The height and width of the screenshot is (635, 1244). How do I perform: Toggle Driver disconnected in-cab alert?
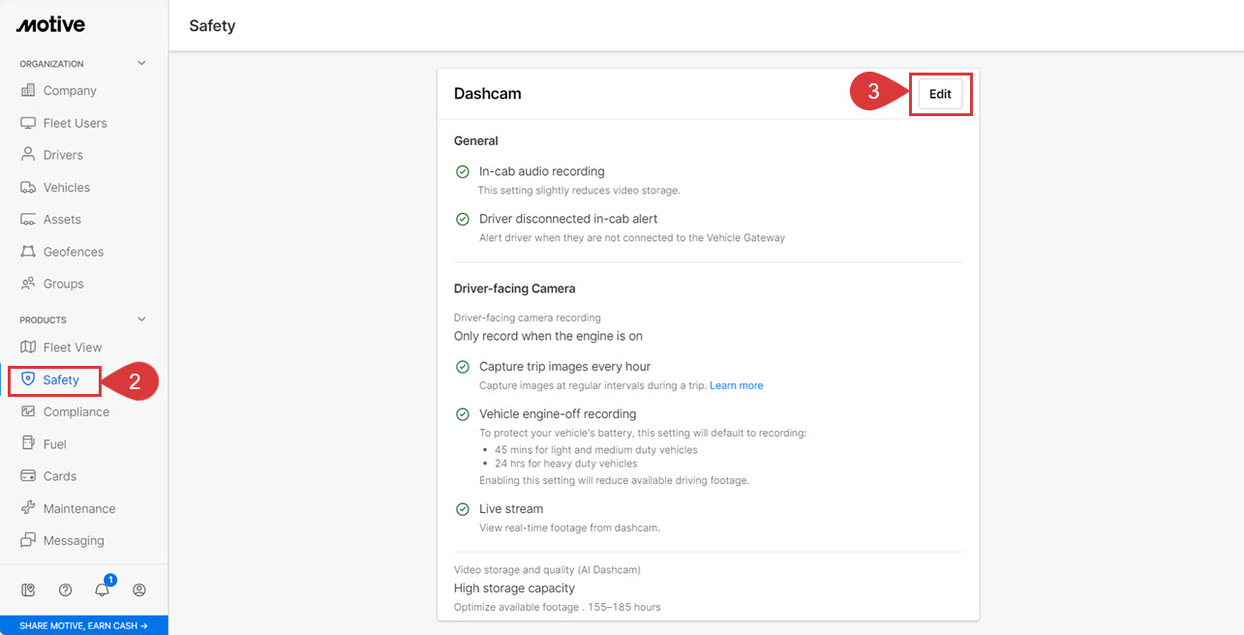pyautogui.click(x=463, y=219)
